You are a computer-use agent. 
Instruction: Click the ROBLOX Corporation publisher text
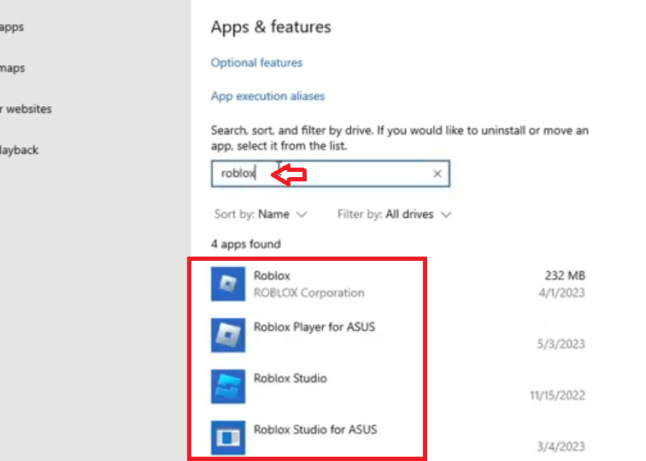point(309,293)
